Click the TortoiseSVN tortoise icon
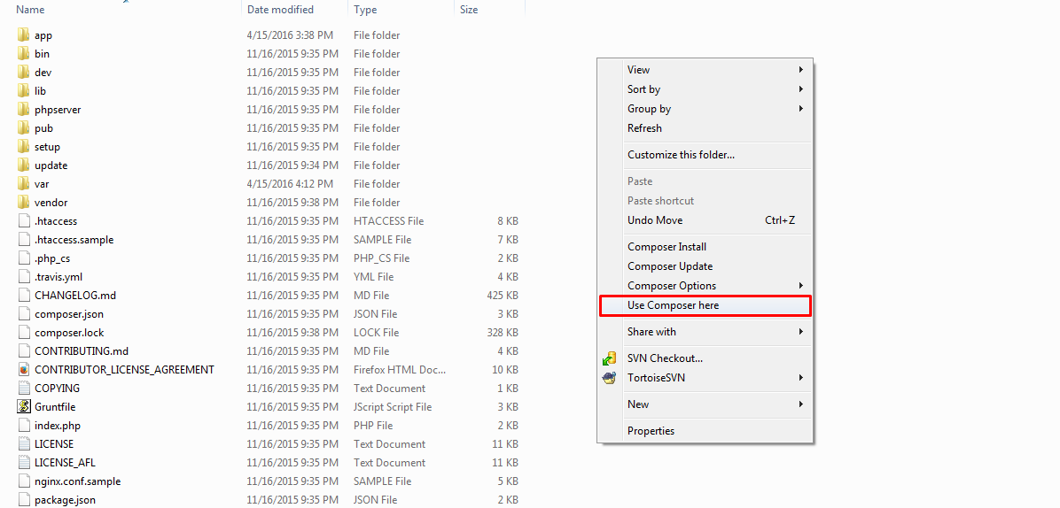Viewport: 1060px width, 508px height. pyautogui.click(x=609, y=378)
